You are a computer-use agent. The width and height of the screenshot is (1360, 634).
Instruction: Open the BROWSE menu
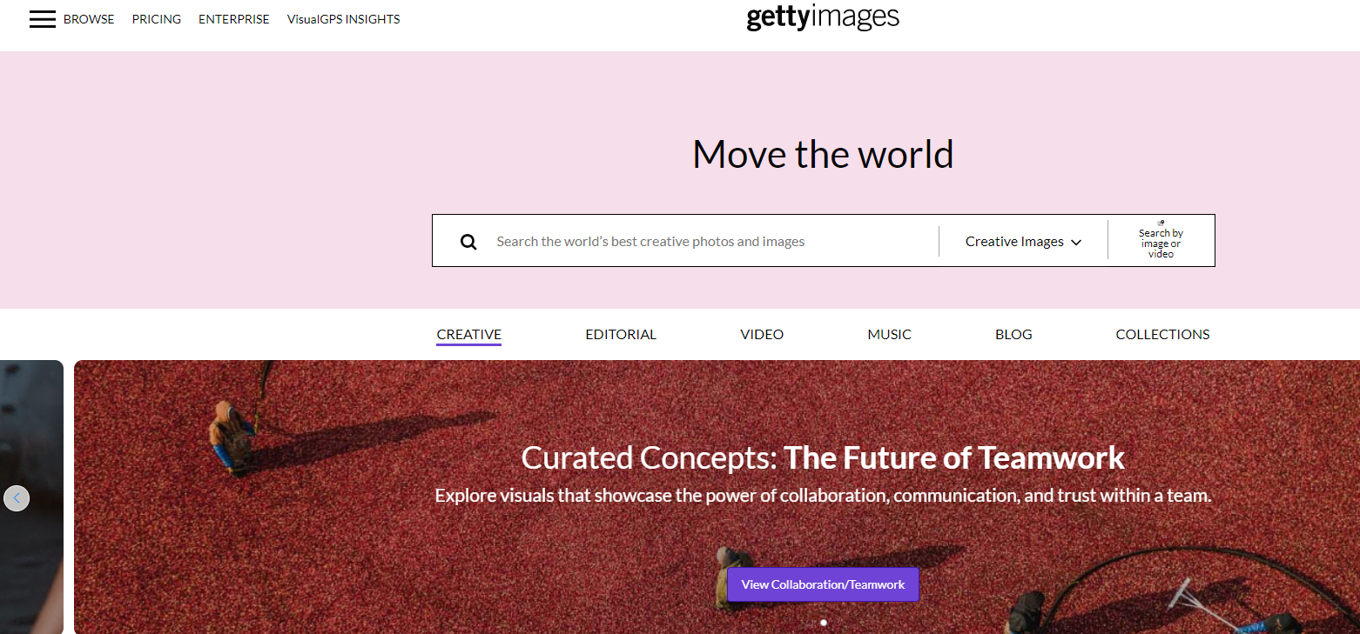[x=89, y=19]
